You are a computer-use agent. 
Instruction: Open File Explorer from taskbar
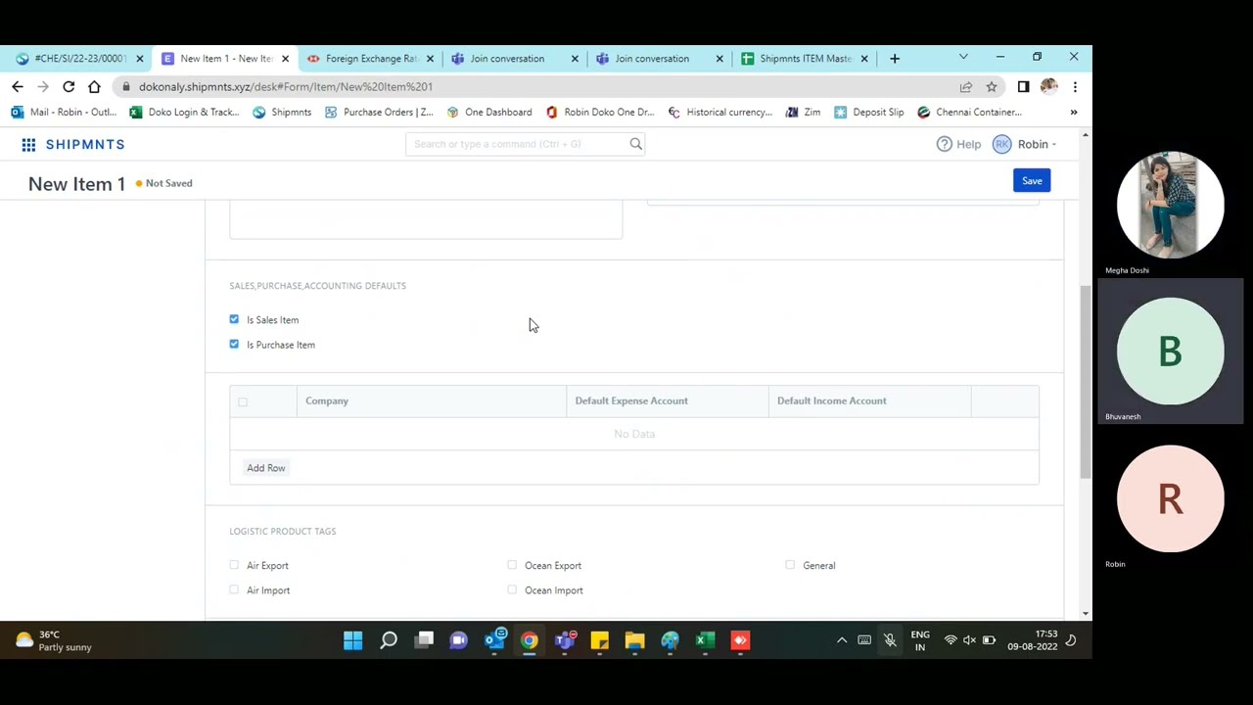(635, 640)
